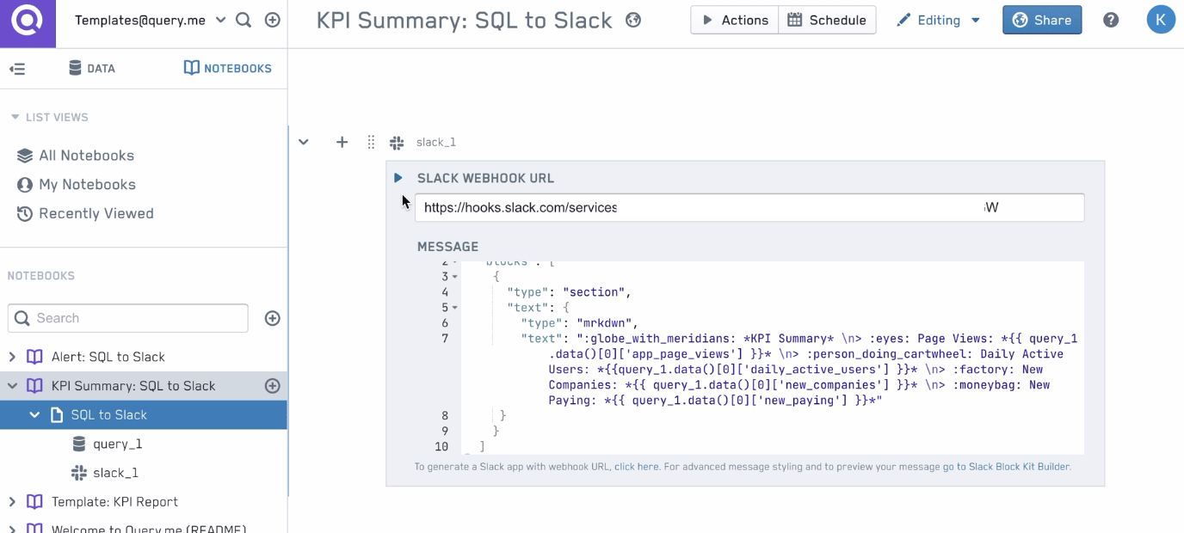Screen dimensions: 1184x533
Task: Click the add notebook plus beside Search
Action: pyautogui.click(x=273, y=318)
